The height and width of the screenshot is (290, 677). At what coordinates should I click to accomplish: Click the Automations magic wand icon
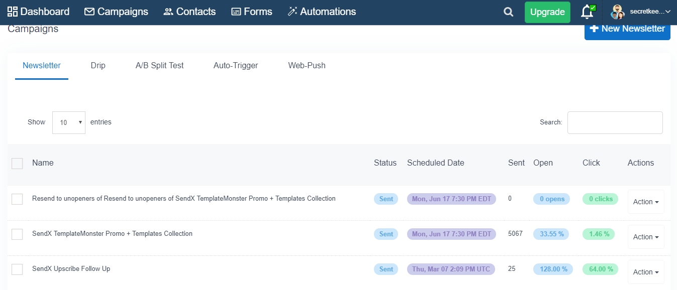coord(293,12)
